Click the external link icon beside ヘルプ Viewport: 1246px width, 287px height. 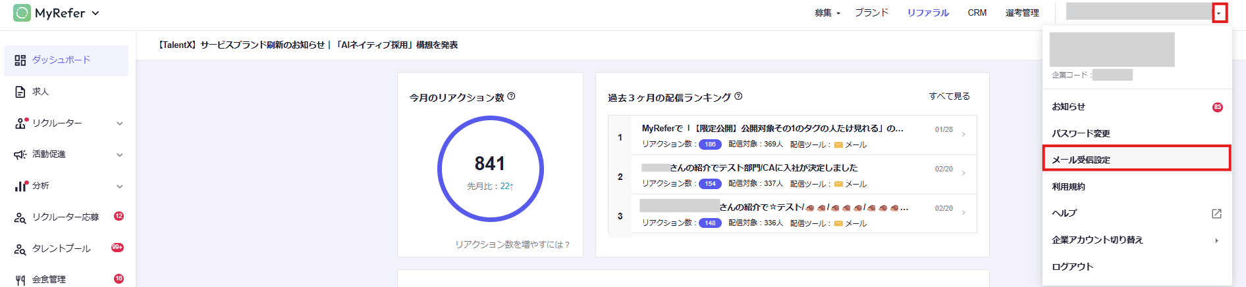pos(1216,213)
